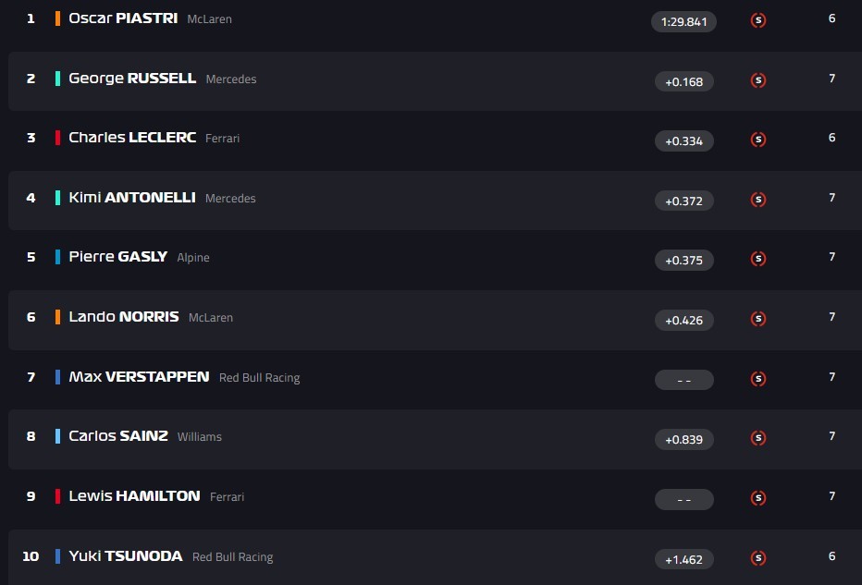The width and height of the screenshot is (862, 585).
Task: Click the soft tyre icon in Piastri's row
Action: point(758,20)
